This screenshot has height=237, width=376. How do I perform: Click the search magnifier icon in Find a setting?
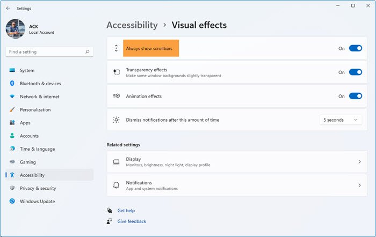88,52
